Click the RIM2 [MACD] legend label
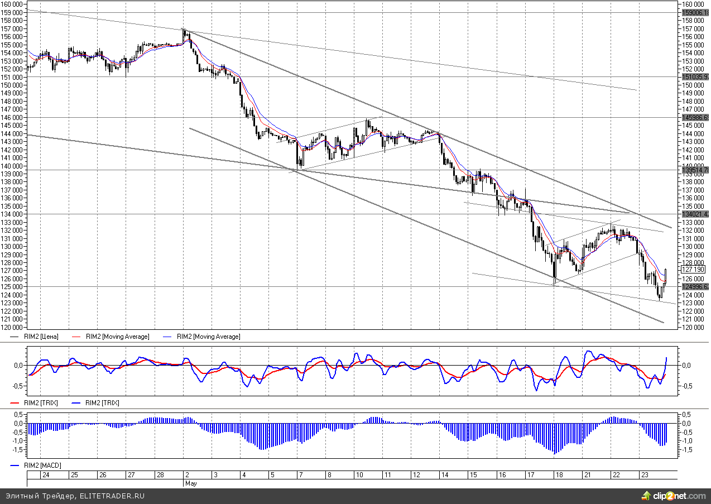711x504 pixels. point(42,465)
